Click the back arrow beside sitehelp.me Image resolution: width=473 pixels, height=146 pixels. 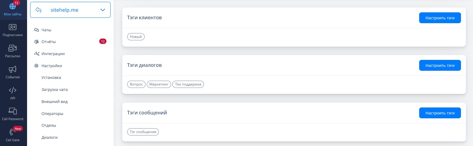38,10
